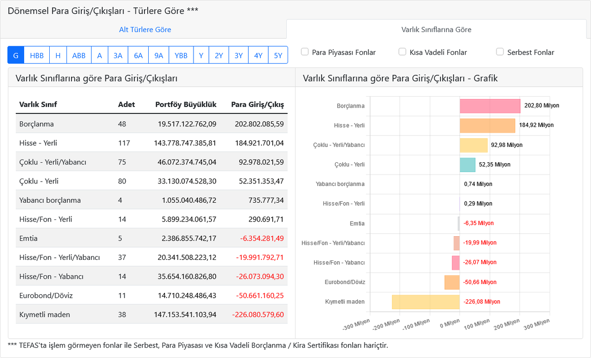Pick the A period button
The width and height of the screenshot is (591, 358).
pyautogui.click(x=99, y=55)
